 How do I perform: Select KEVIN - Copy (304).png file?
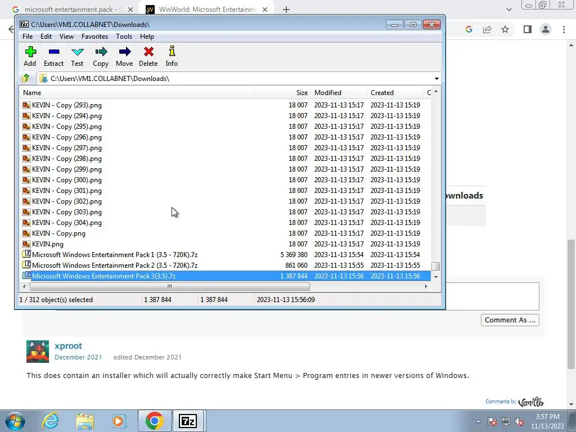(x=67, y=222)
